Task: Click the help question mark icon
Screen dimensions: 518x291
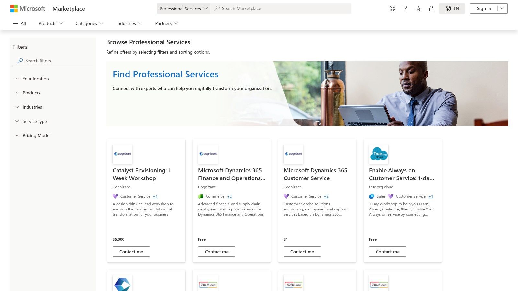Action: pyautogui.click(x=405, y=8)
